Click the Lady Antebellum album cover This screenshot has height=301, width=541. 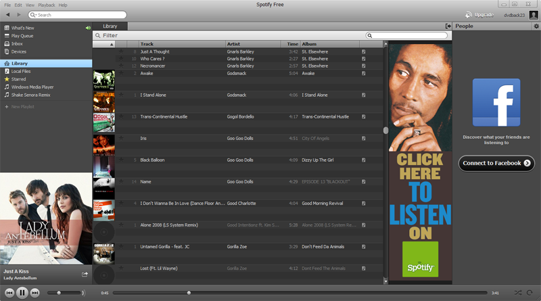point(46,218)
